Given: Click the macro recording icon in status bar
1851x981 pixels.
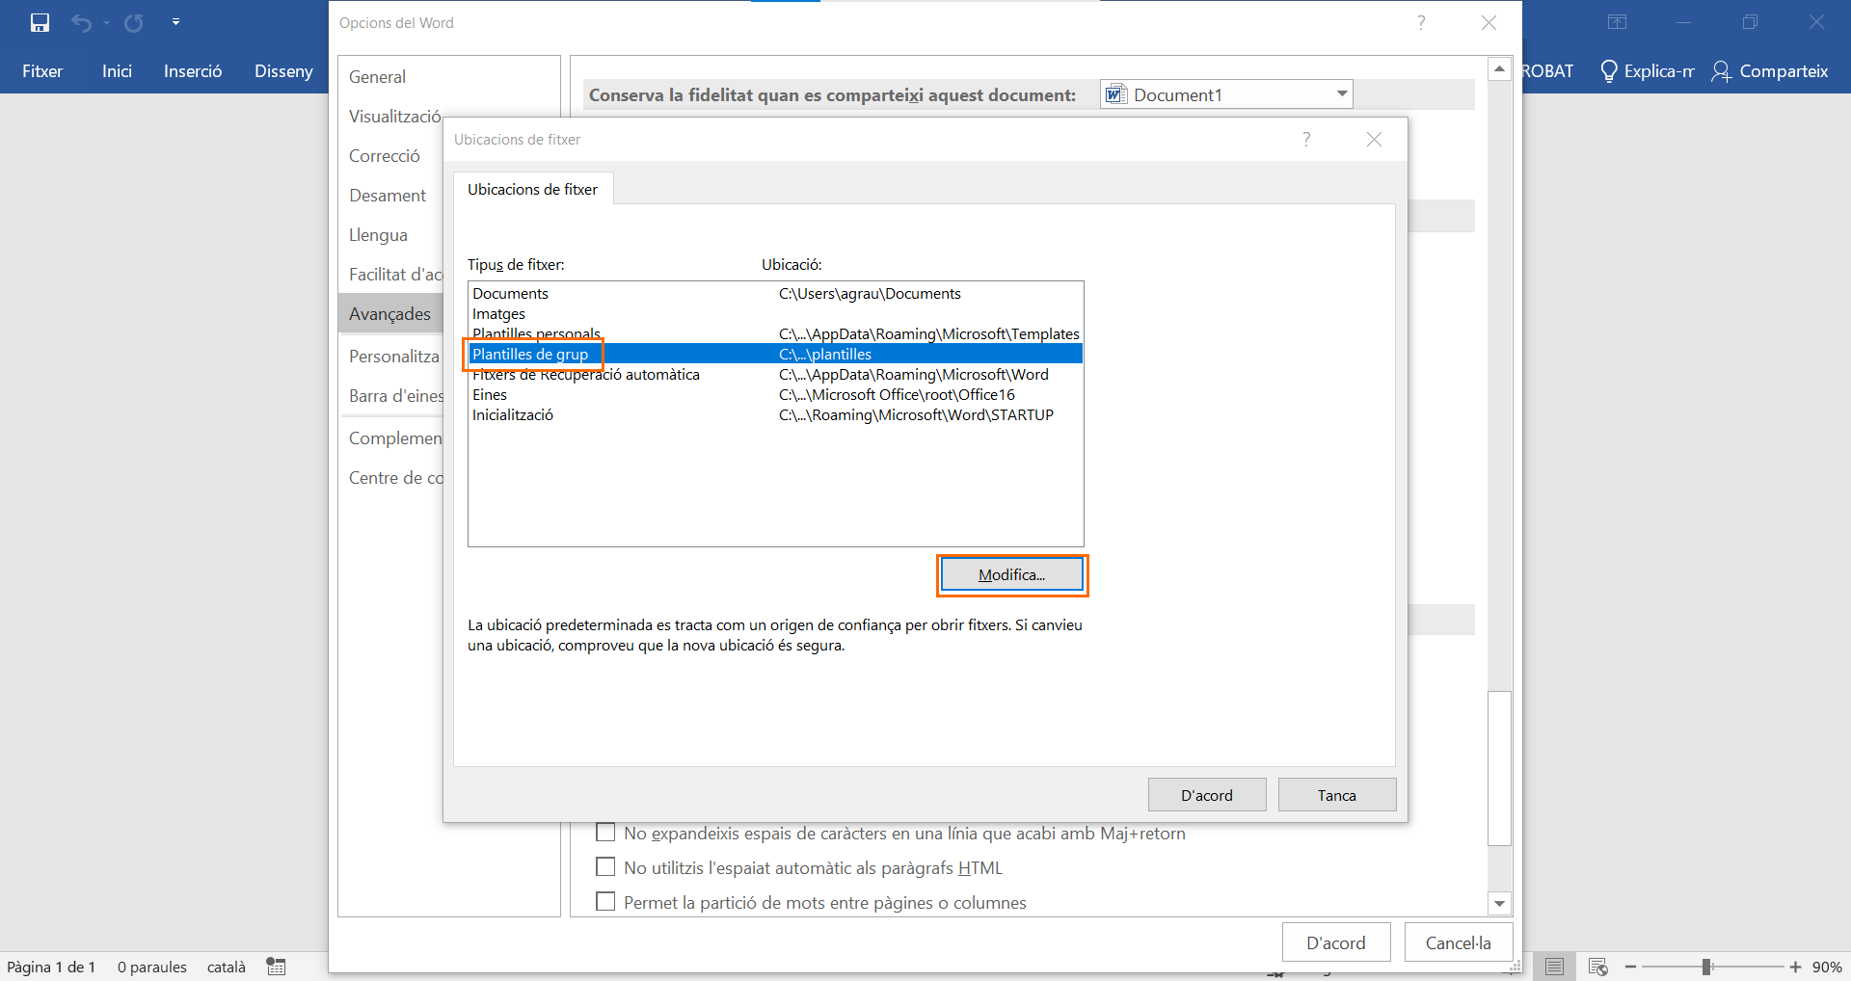Looking at the screenshot, I should 277,967.
